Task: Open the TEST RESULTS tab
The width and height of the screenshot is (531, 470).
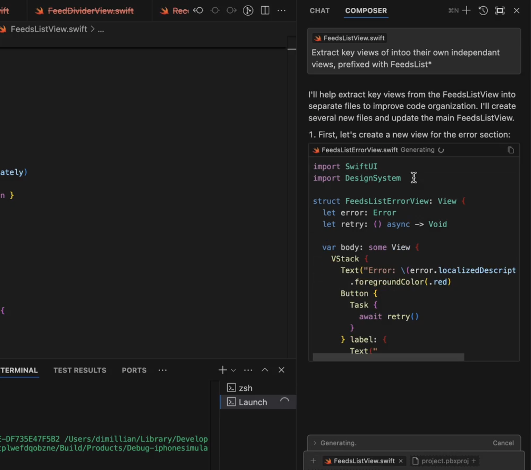Action: (80, 370)
